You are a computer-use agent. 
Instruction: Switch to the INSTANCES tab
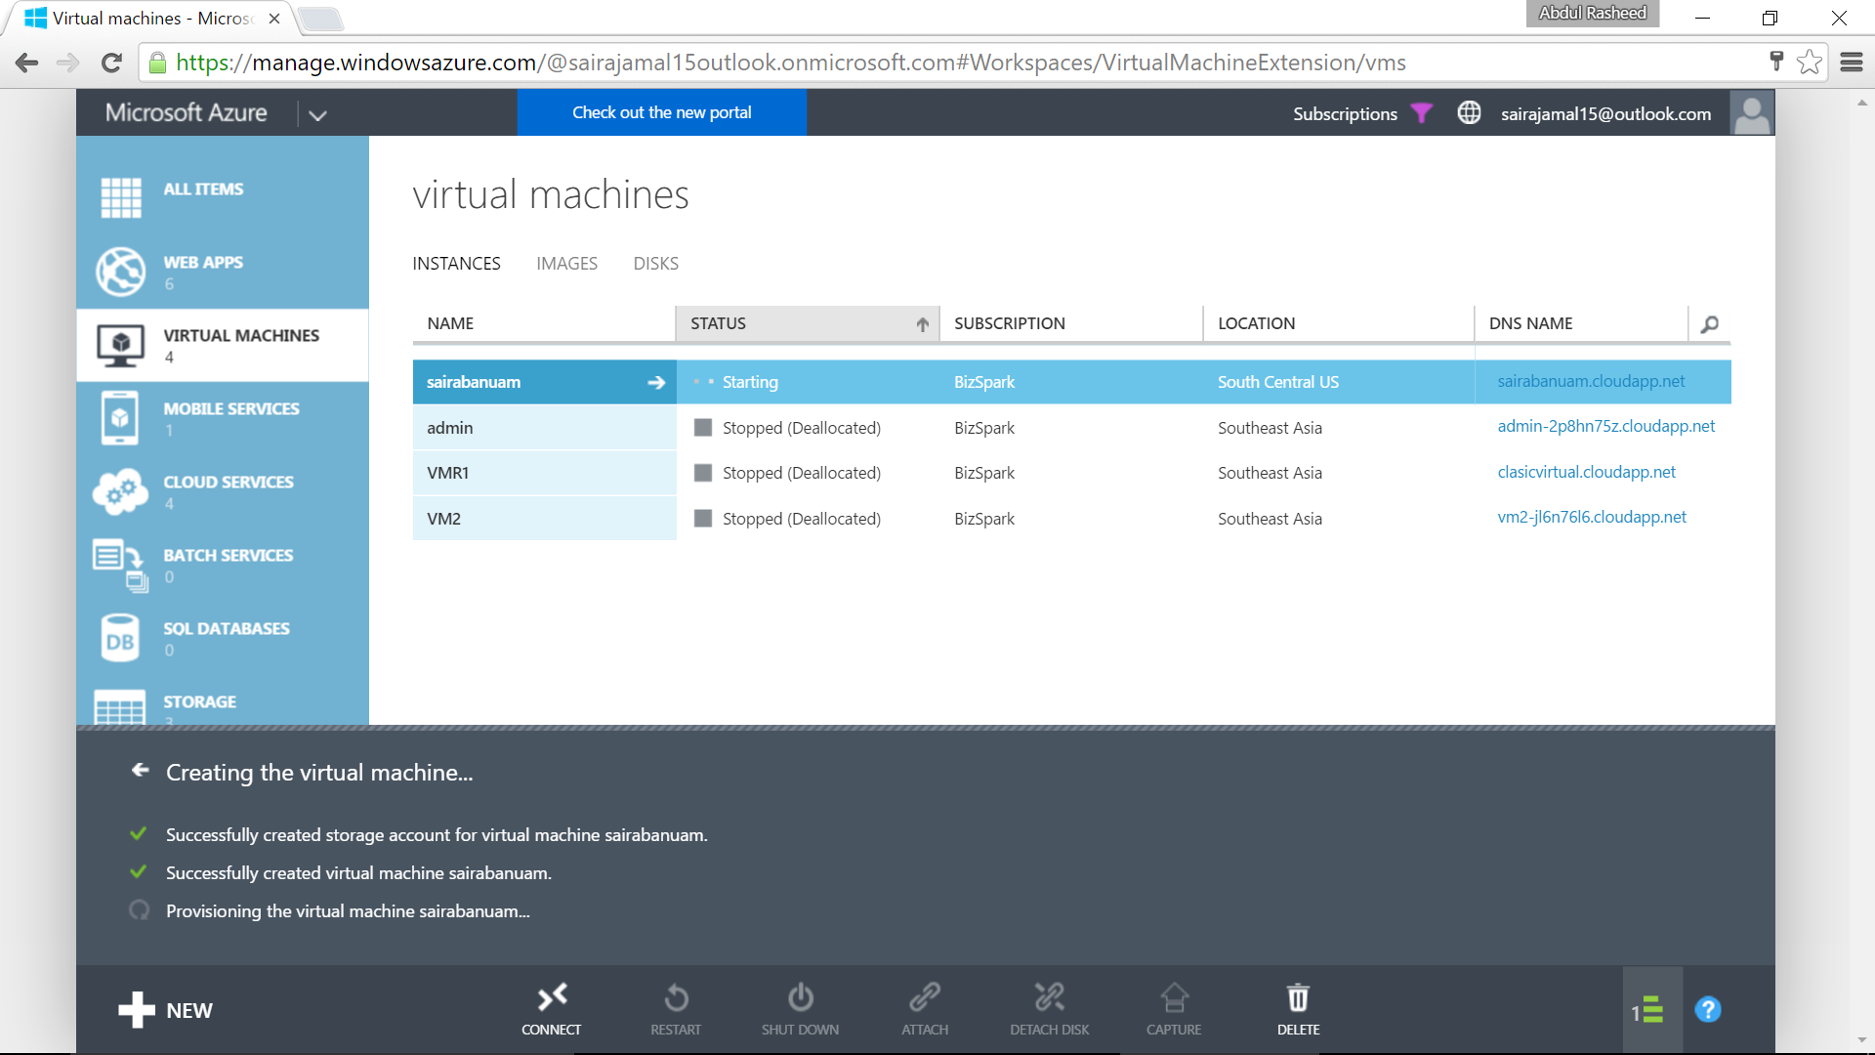456,264
